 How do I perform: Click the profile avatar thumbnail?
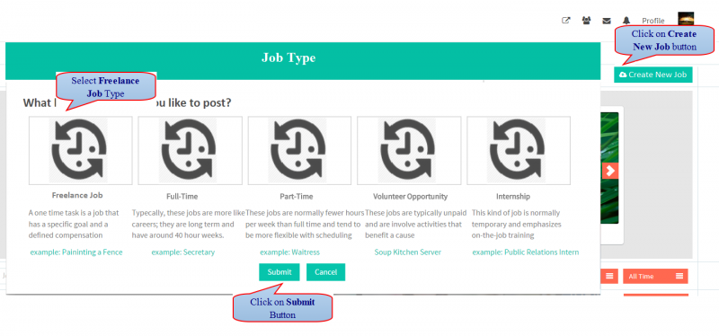686,19
